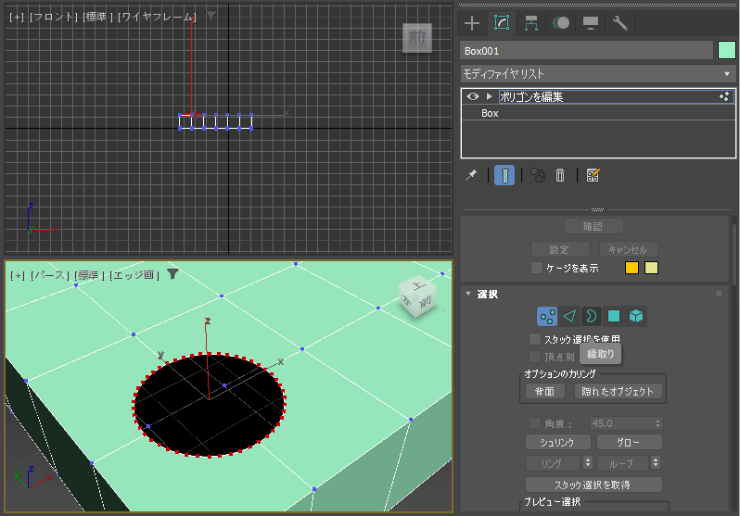The height and width of the screenshot is (516, 740).
Task: Open front viewport [標準] menu
Action: 97,17
